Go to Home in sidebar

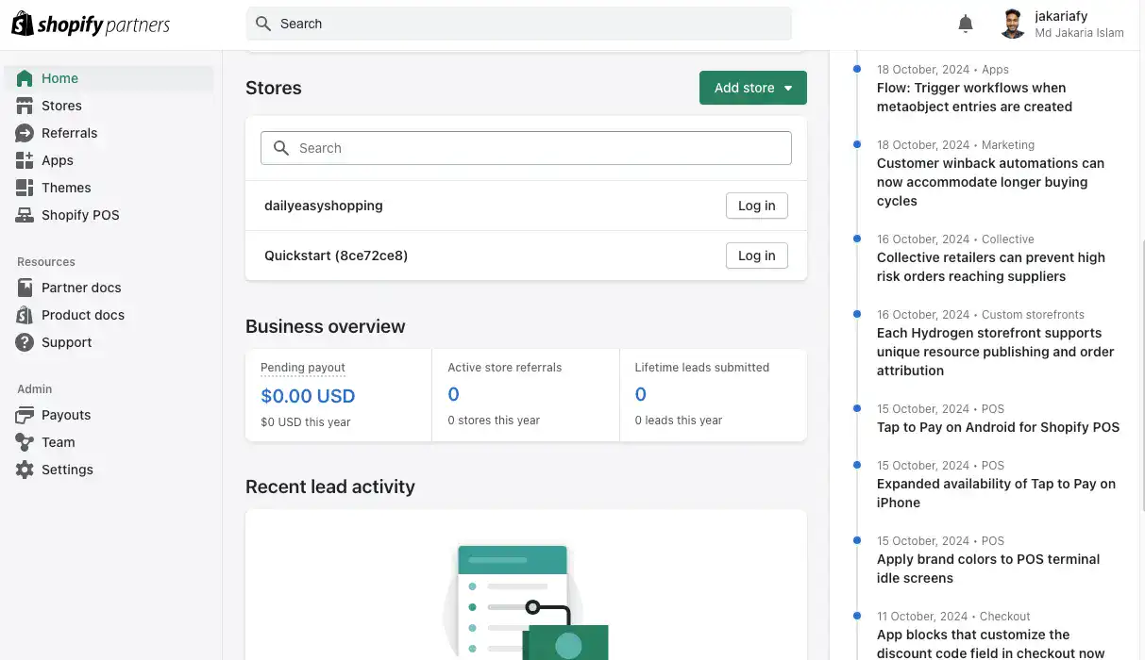(x=109, y=78)
